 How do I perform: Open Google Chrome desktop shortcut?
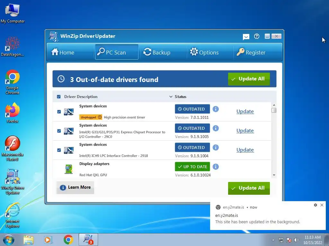point(13,82)
